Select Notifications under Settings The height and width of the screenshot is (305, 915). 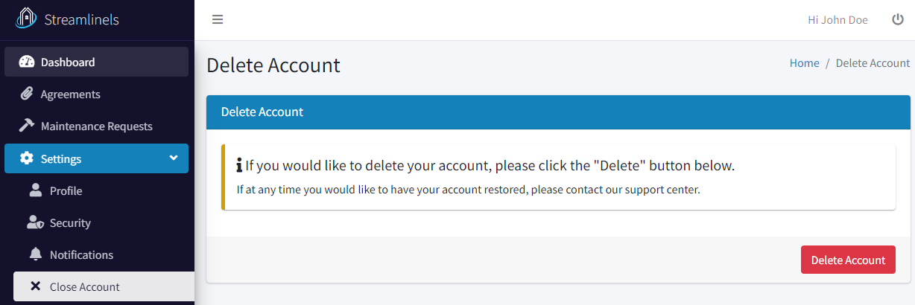tap(101, 254)
